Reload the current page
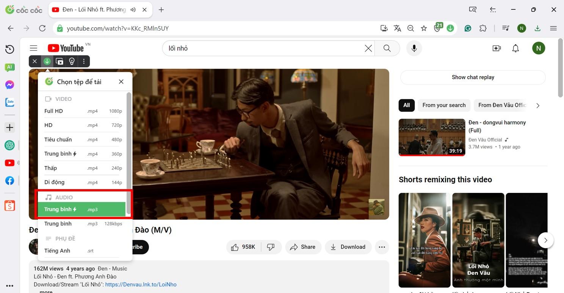 (x=42, y=28)
